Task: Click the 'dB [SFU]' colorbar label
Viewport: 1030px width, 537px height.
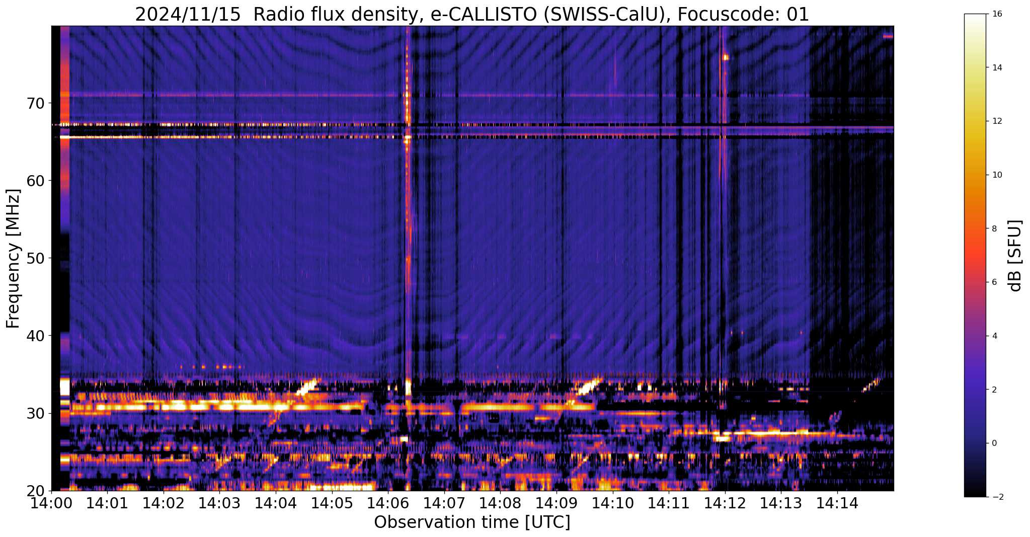Action: coord(1016,255)
